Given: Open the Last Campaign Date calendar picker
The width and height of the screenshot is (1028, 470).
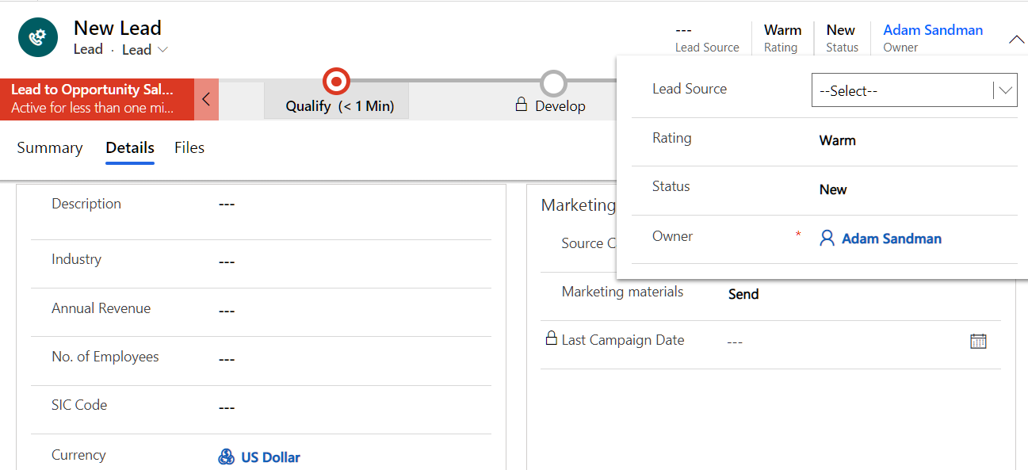Looking at the screenshot, I should [978, 341].
